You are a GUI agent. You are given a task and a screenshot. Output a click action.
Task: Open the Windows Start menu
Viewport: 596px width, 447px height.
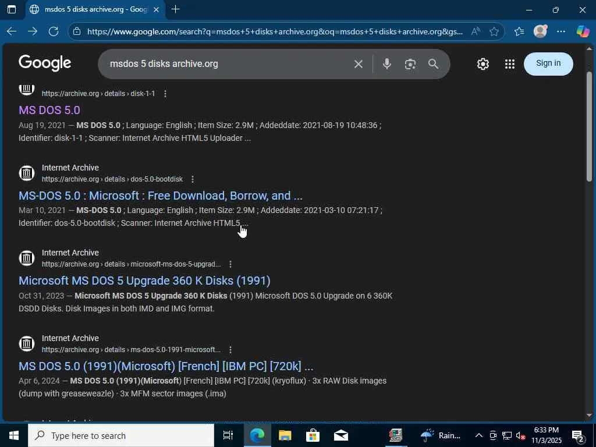coord(14,435)
